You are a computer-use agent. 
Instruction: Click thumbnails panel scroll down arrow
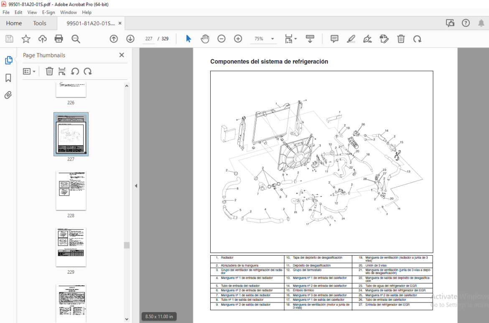click(x=127, y=319)
